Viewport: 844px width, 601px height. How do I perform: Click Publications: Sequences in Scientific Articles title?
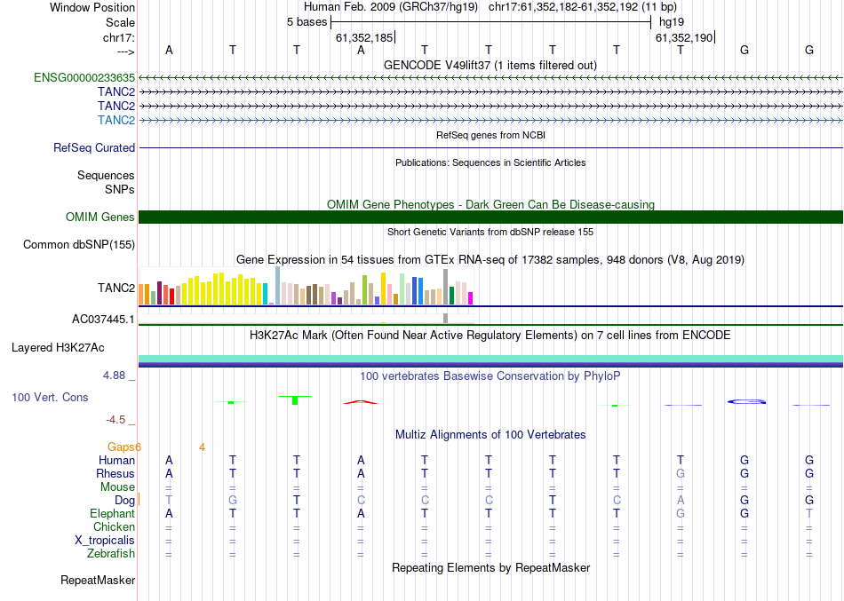(x=490, y=162)
